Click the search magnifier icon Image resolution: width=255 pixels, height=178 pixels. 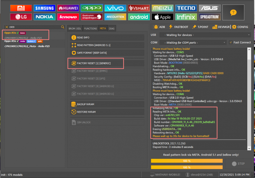coord(63,27)
